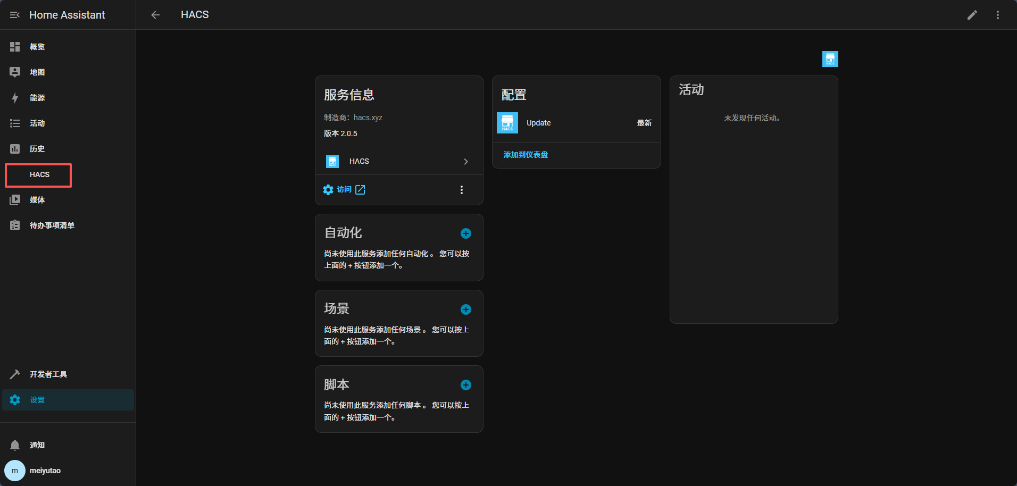Open 通知 notifications panel
This screenshot has height=486, width=1017.
(x=37, y=445)
